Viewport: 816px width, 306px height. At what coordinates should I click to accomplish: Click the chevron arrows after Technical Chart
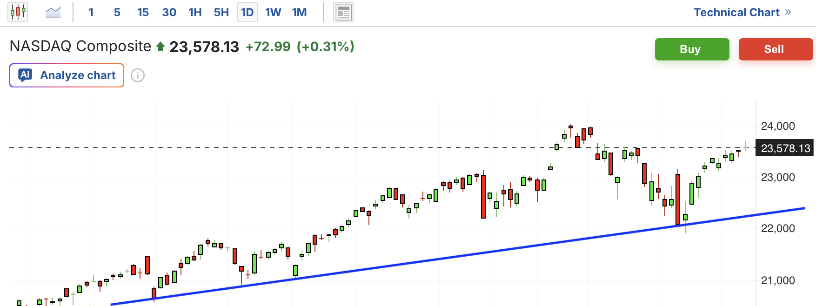coord(788,13)
